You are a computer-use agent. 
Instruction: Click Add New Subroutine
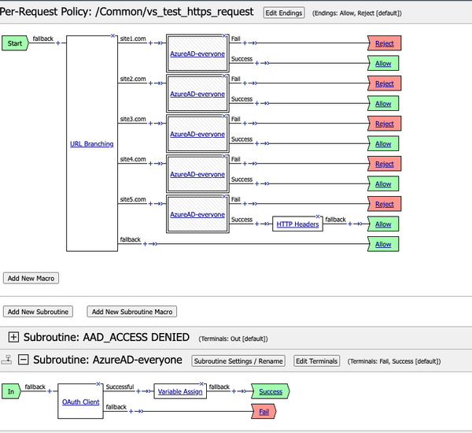[39, 312]
